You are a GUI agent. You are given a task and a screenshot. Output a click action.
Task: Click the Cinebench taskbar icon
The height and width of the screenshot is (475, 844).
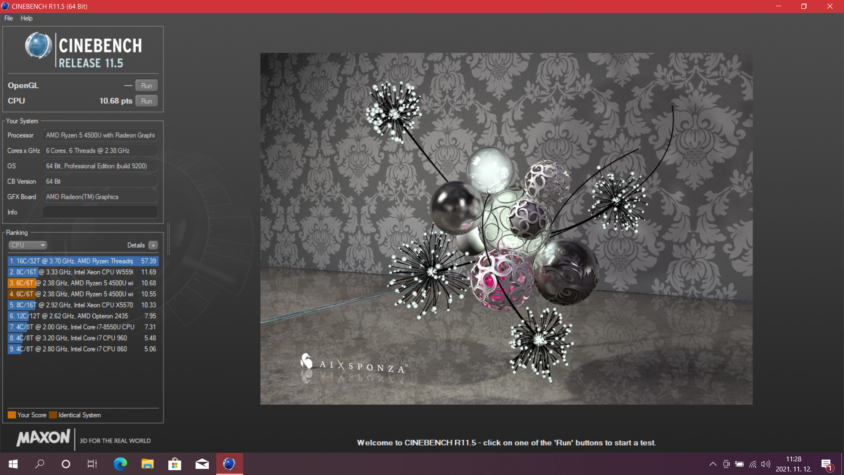[x=229, y=464]
